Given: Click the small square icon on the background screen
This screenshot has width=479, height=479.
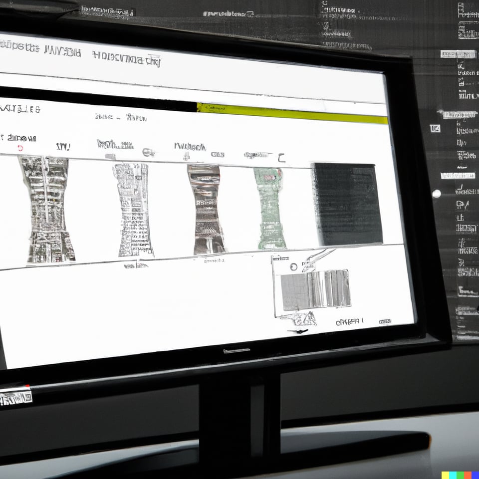Looking at the screenshot, I should coord(435,129).
